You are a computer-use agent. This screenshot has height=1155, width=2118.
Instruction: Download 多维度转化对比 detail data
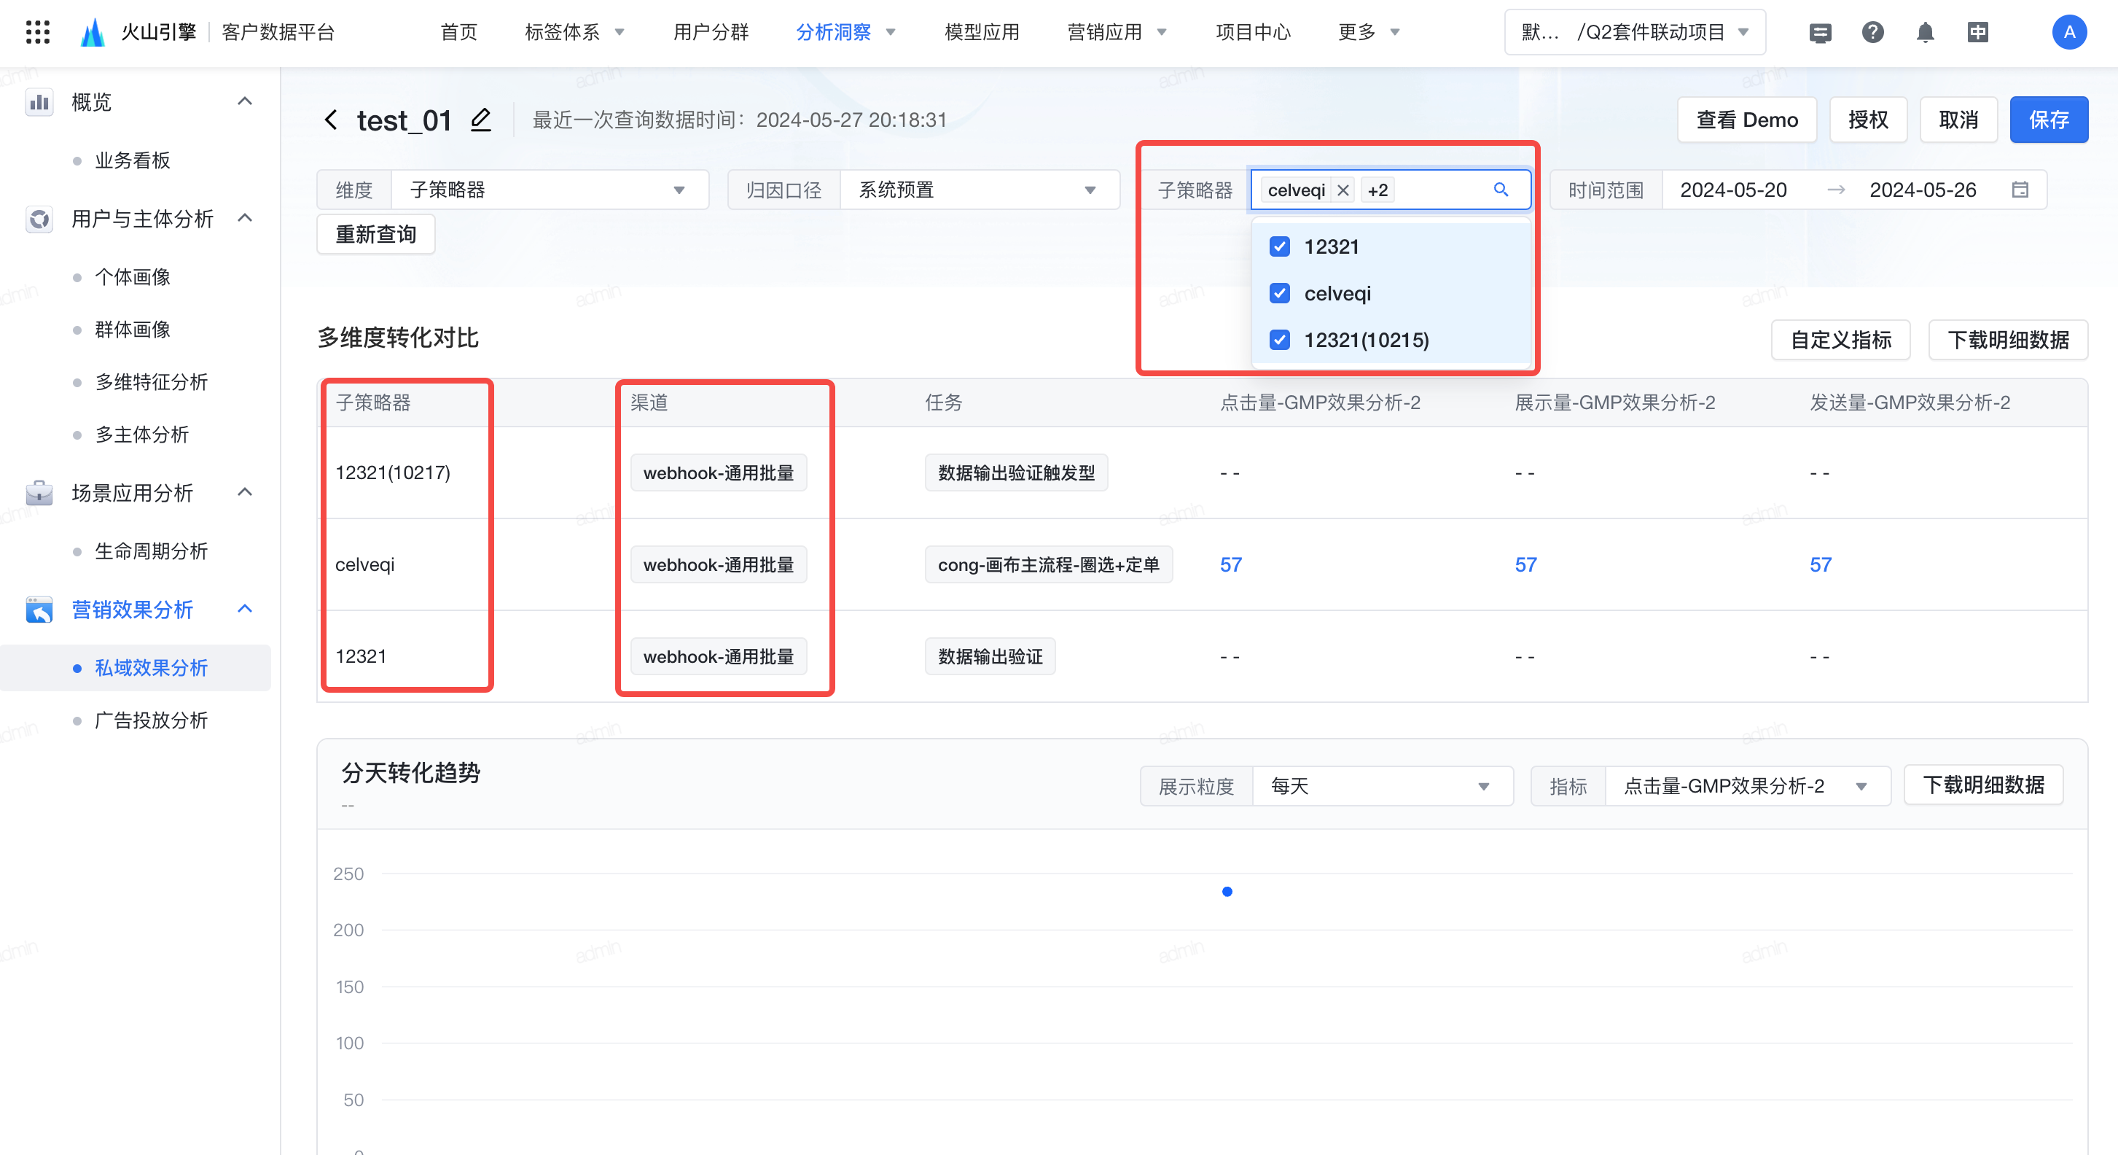[x=2008, y=340]
